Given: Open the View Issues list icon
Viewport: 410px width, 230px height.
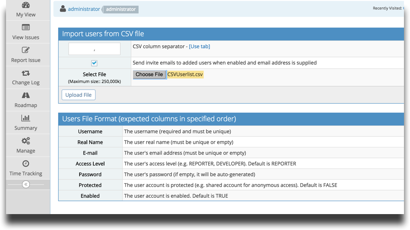Looking at the screenshot, I should click(x=26, y=28).
